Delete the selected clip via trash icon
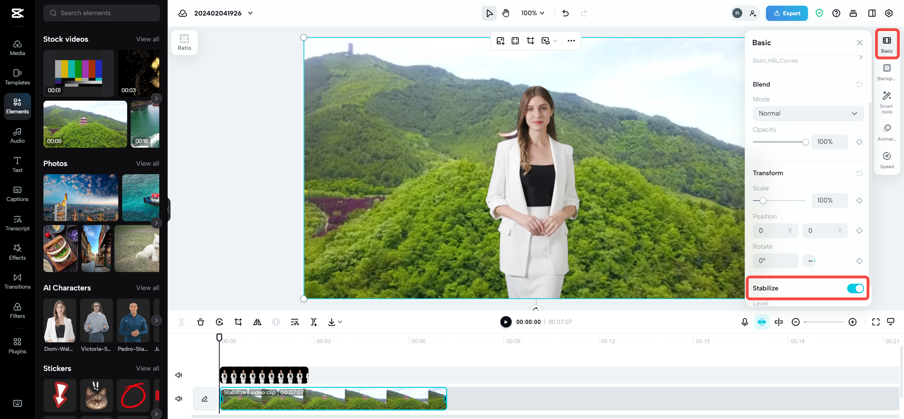This screenshot has height=419, width=904. [x=201, y=322]
